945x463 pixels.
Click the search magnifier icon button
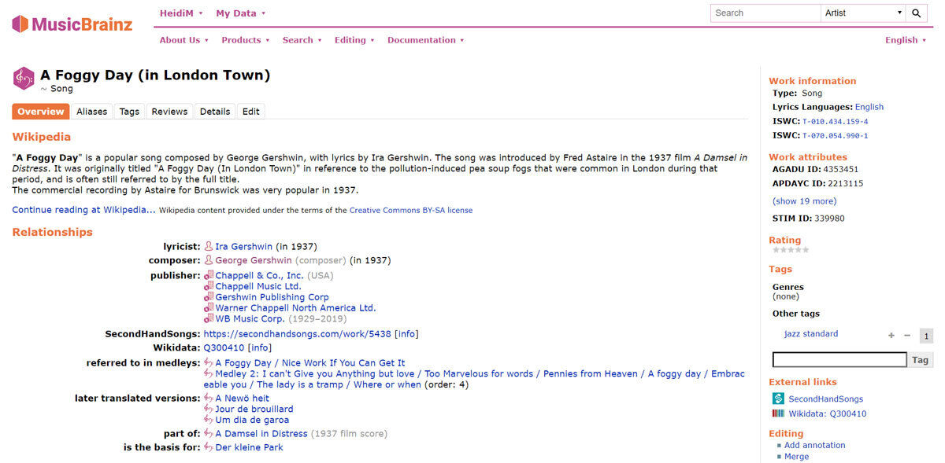point(916,13)
